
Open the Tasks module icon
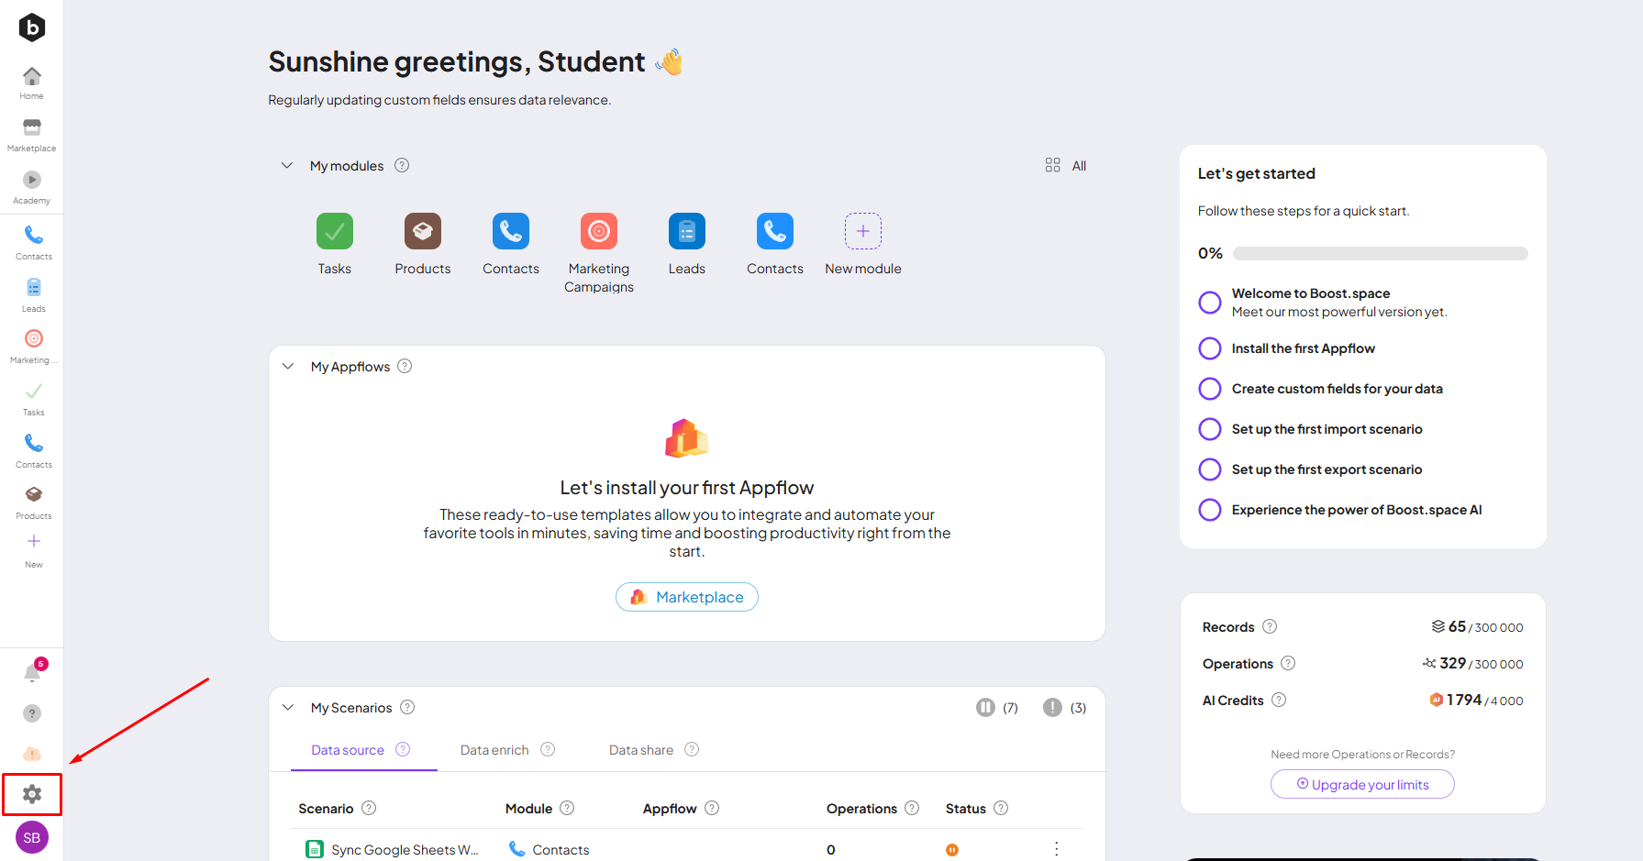(x=335, y=231)
